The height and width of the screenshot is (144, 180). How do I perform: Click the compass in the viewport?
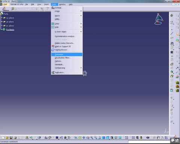point(159,19)
